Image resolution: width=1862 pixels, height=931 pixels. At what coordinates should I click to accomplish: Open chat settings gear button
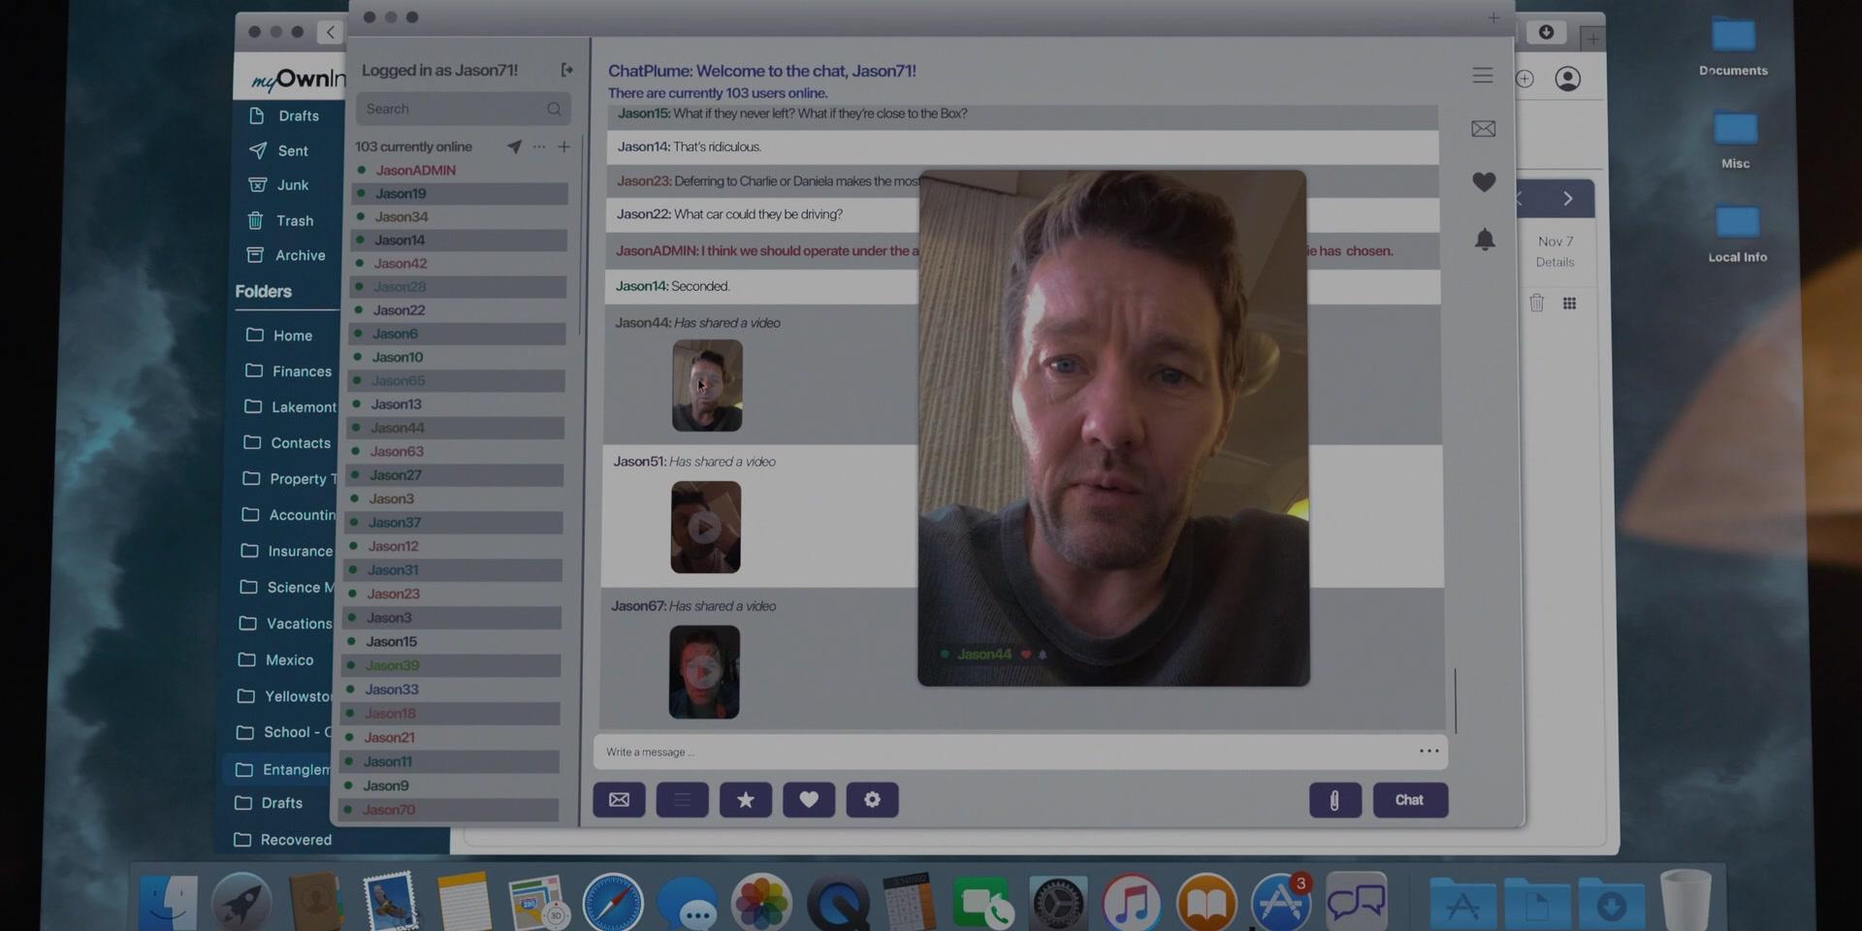pos(872,800)
